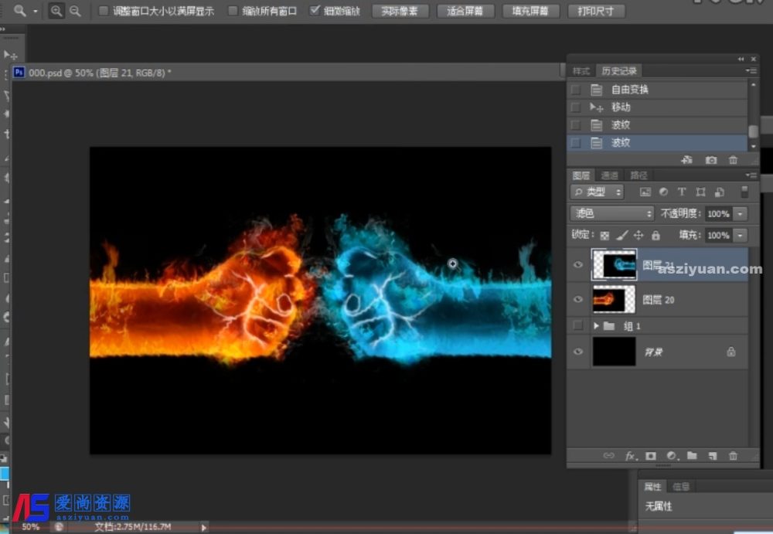Screen dimensions: 773x534
Task: Filter for shape layers icon
Action: [700, 192]
